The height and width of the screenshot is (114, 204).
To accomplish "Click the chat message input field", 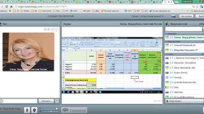I will (20, 101).
